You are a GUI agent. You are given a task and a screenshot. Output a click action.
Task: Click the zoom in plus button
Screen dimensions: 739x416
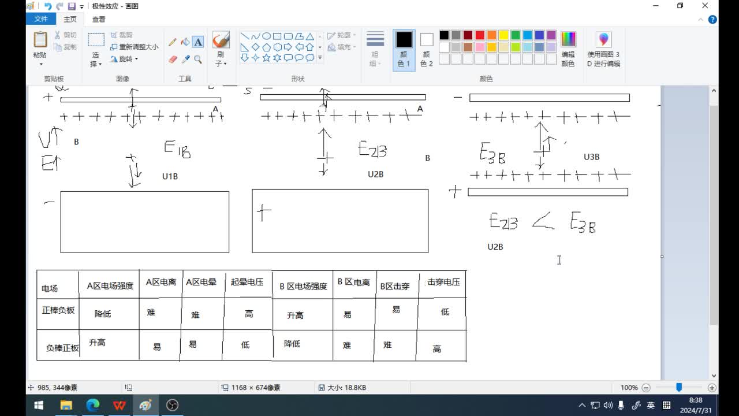point(712,388)
